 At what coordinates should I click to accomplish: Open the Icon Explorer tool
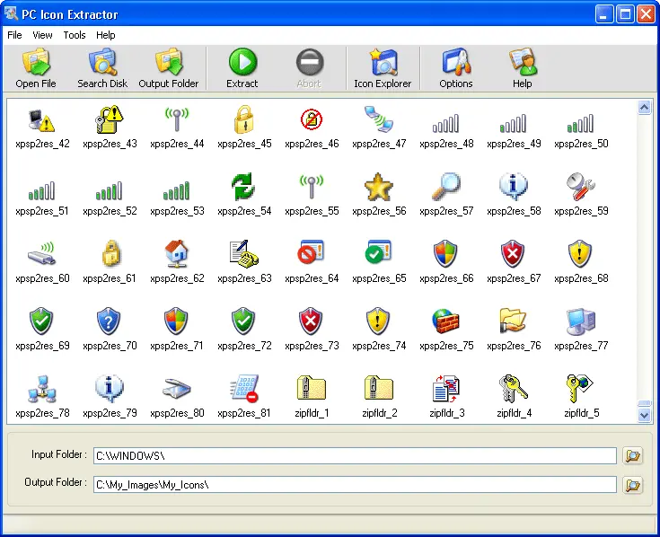click(x=383, y=68)
